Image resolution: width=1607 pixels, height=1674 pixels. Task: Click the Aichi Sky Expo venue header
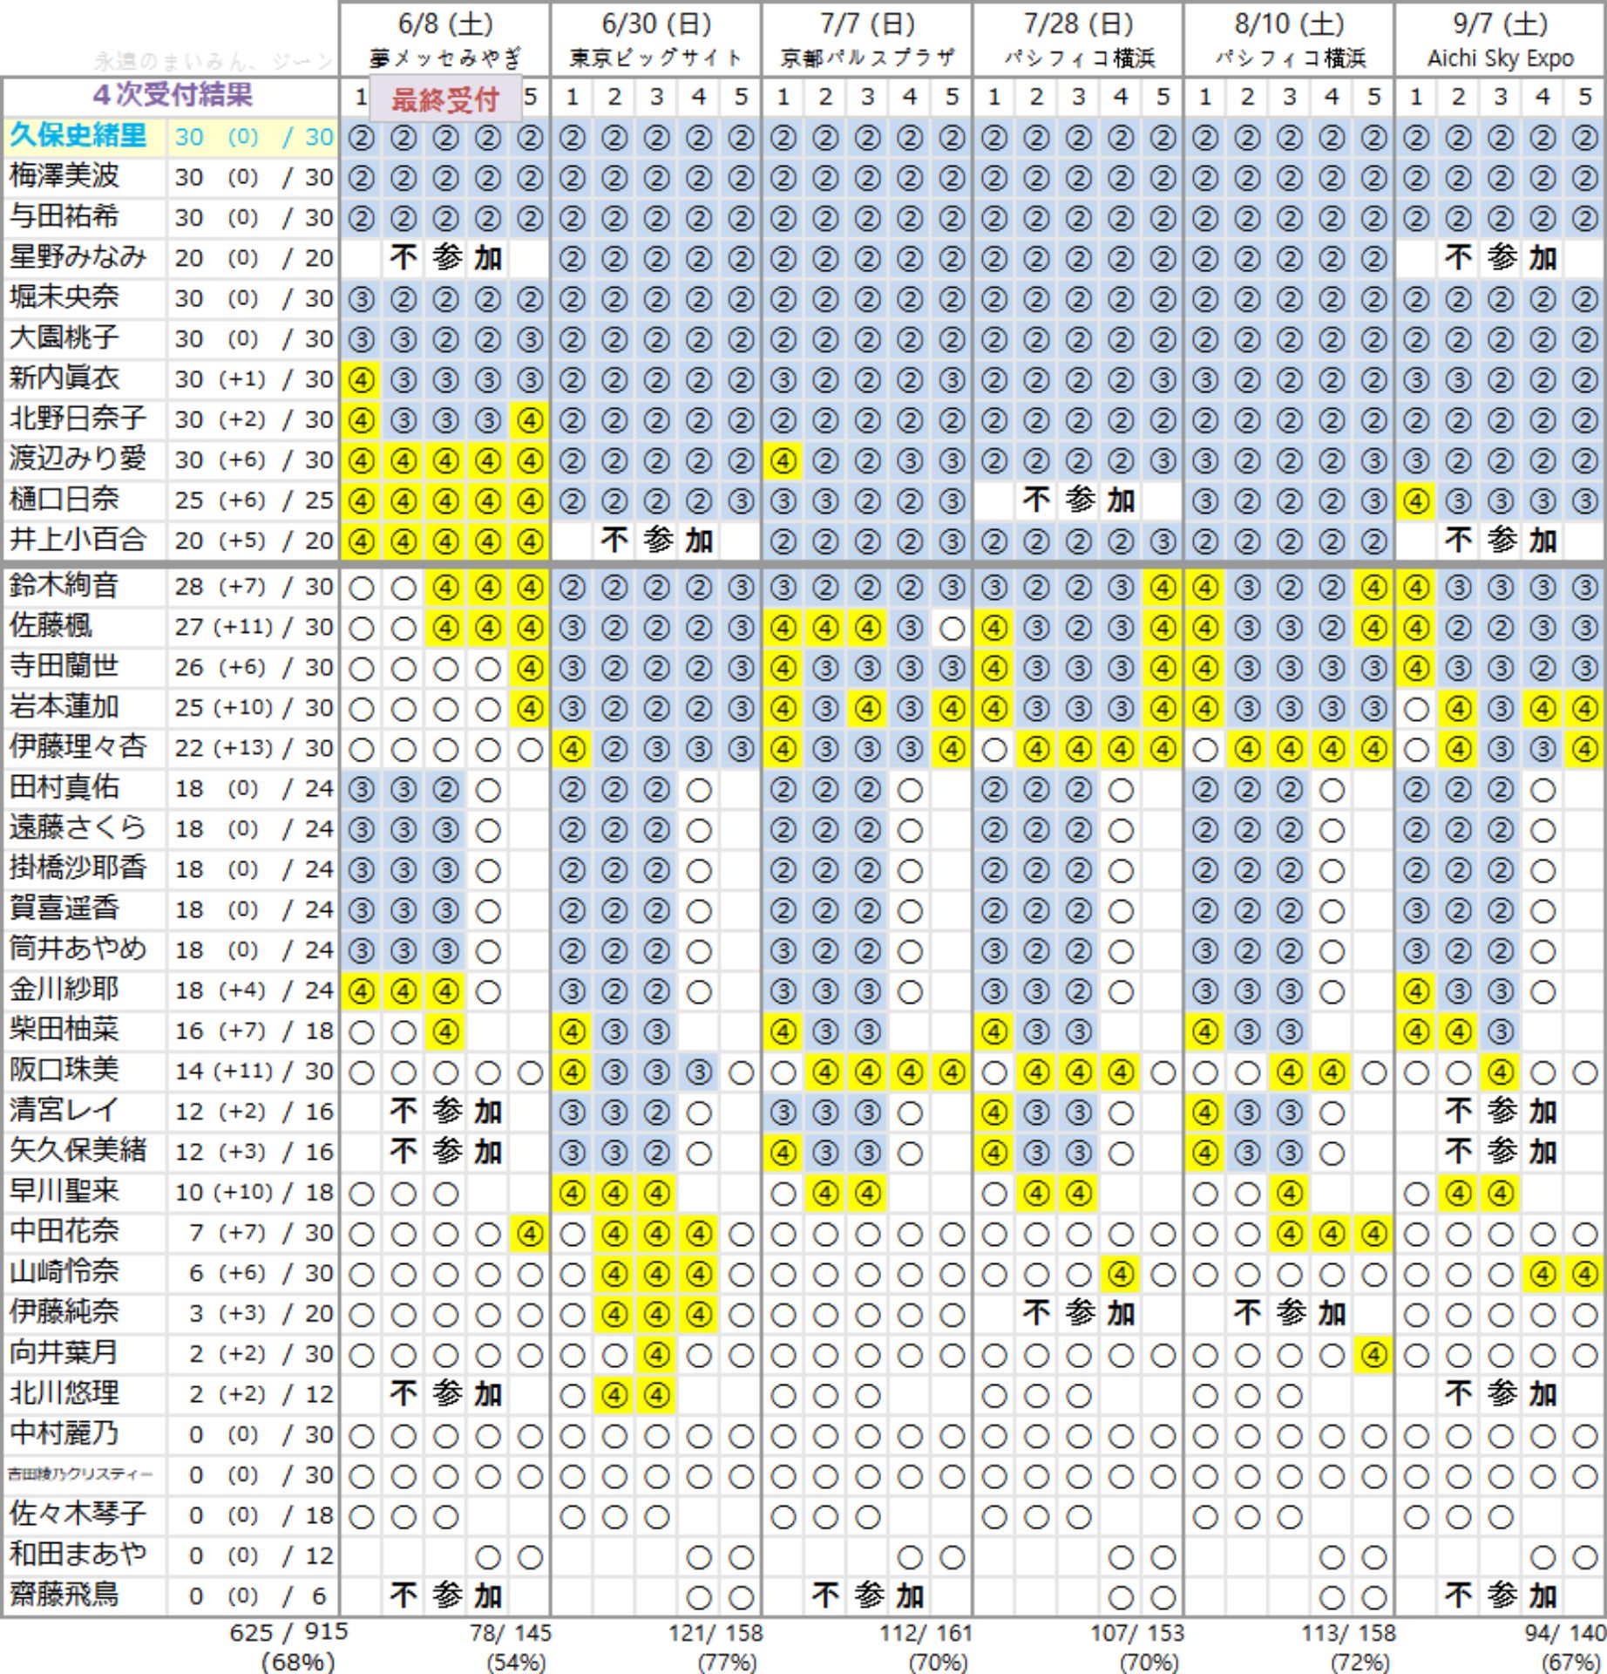click(1500, 58)
